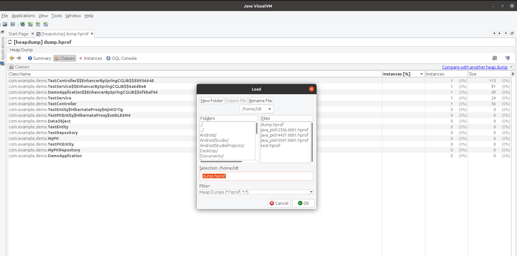Open the Summary view
This screenshot has height=256, width=517.
[x=39, y=58]
